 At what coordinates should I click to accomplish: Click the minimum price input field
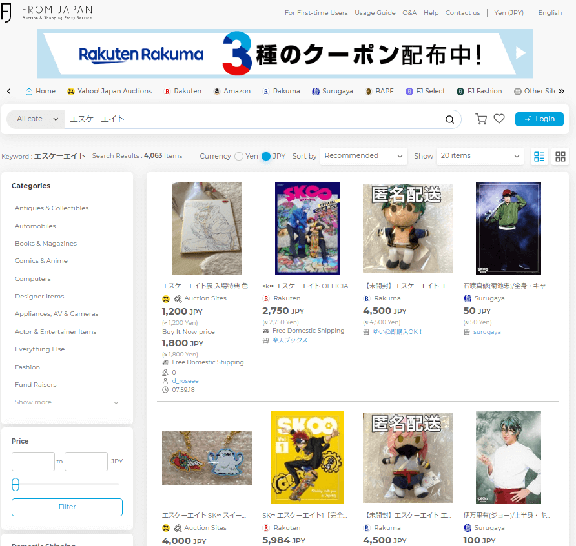33,462
